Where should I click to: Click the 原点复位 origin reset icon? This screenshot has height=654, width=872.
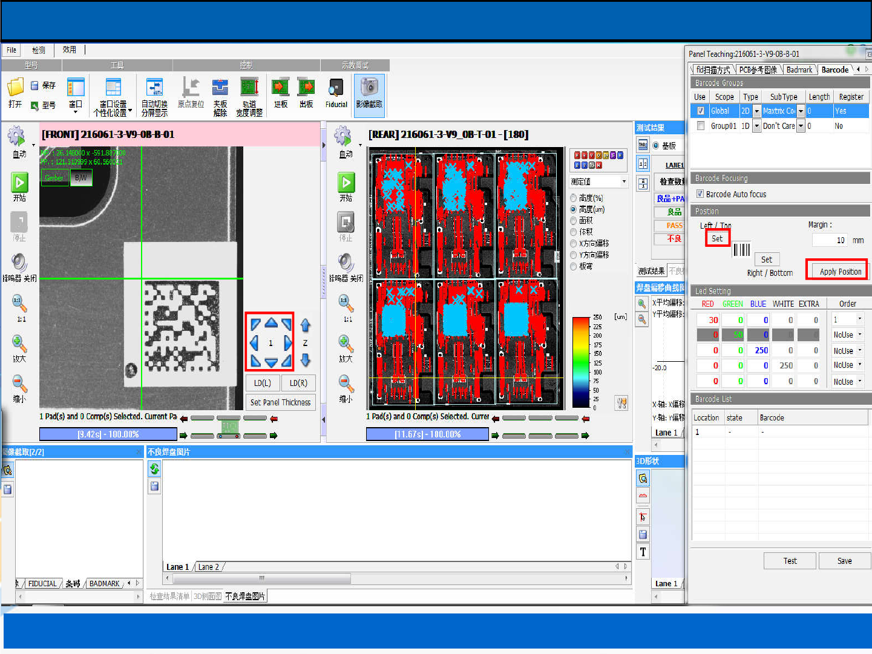tap(191, 88)
